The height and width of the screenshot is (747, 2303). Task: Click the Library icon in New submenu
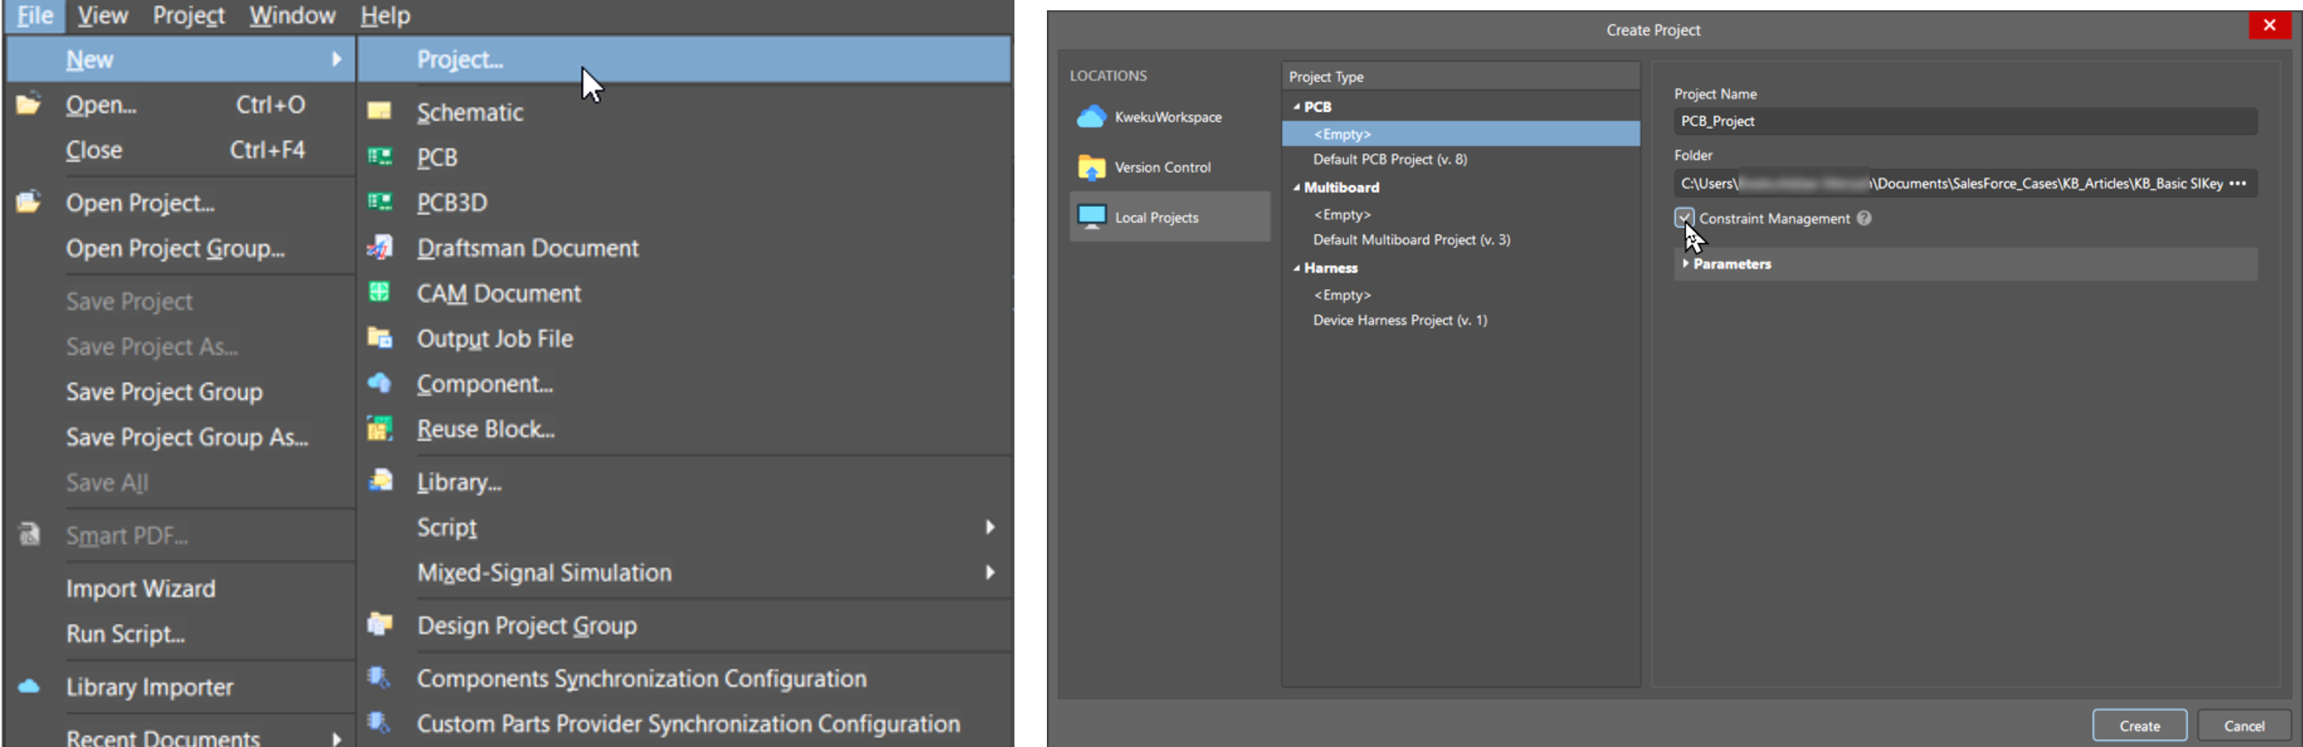pyautogui.click(x=379, y=481)
